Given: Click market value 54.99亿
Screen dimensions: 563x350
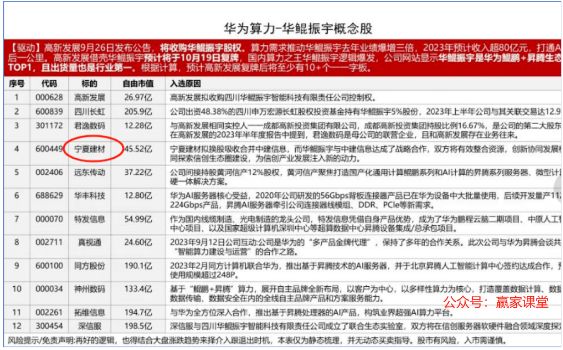Looking at the screenshot, I should [138, 219].
